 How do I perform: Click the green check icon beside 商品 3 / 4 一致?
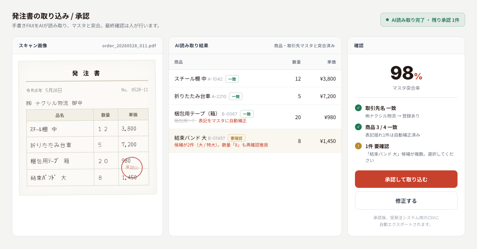(x=358, y=127)
